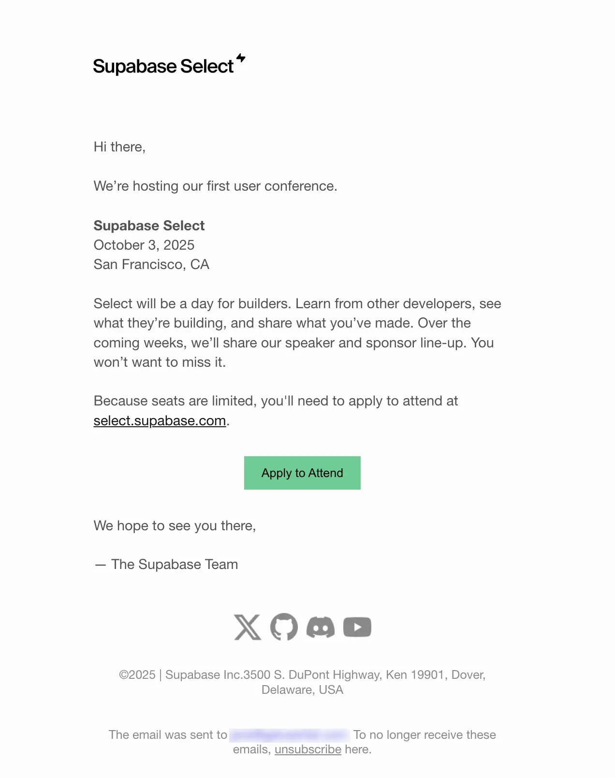Click the unsubscribe link
The width and height of the screenshot is (615, 778).
point(307,749)
